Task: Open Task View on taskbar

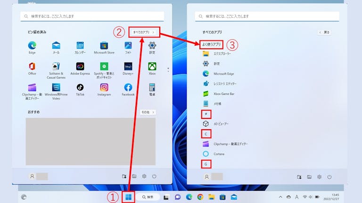Action: coord(166,197)
